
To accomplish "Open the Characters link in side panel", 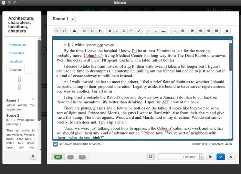I will click(x=17, y=53).
